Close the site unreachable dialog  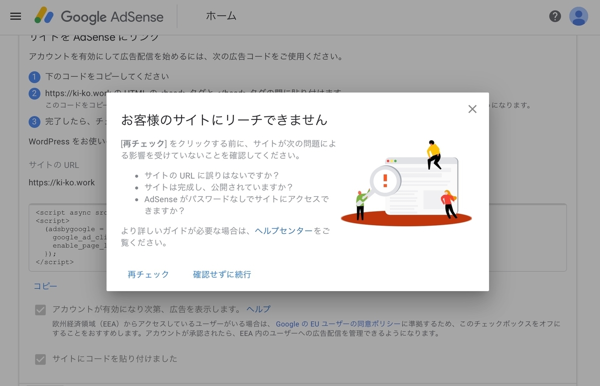[x=472, y=109]
